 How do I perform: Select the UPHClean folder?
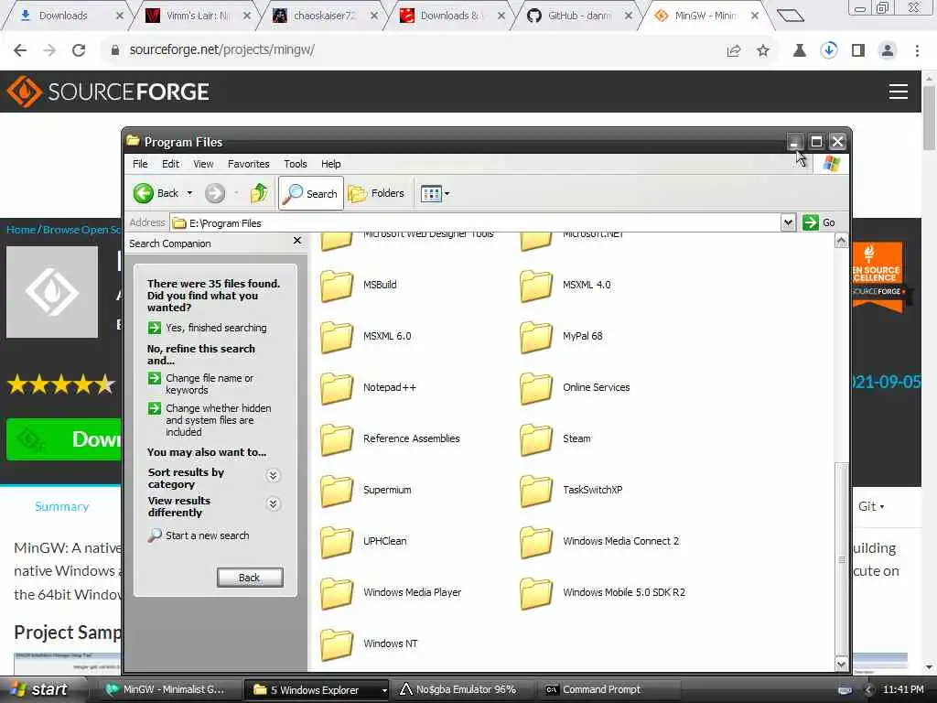[x=363, y=541]
